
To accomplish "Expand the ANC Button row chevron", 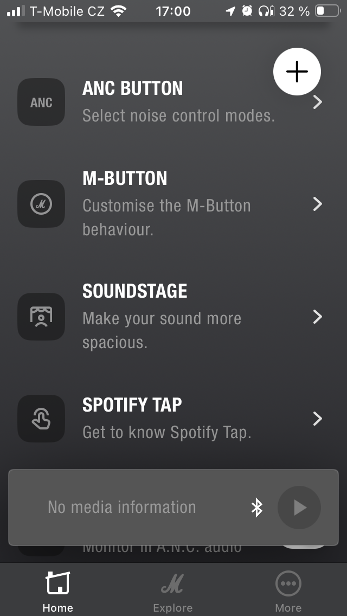I will (318, 102).
